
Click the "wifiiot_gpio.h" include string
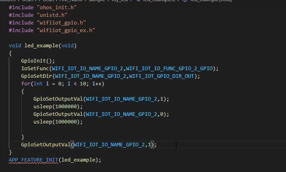61,22
